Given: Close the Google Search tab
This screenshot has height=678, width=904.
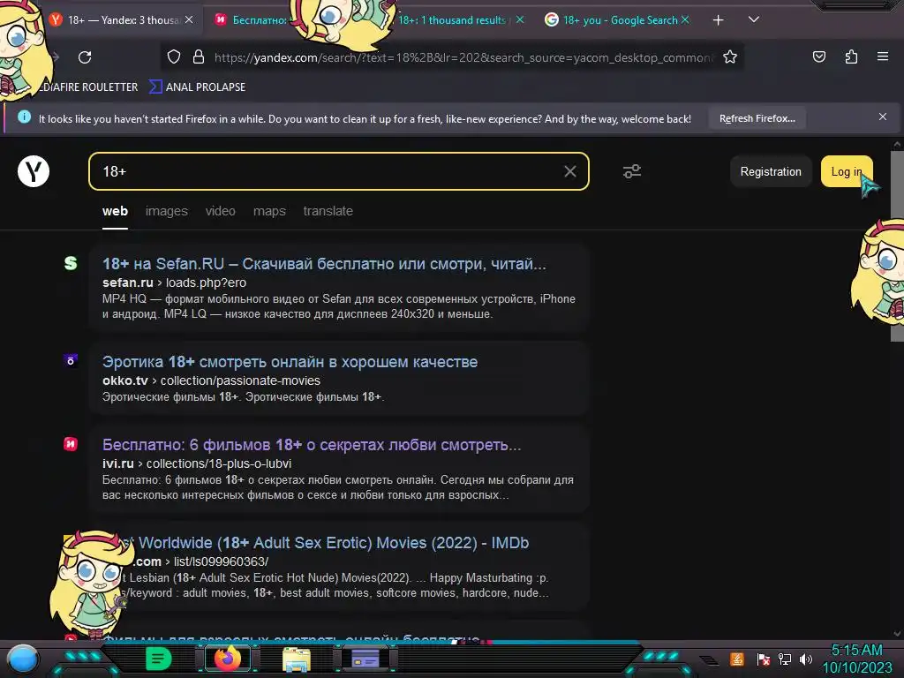Looking at the screenshot, I should click(x=685, y=19).
